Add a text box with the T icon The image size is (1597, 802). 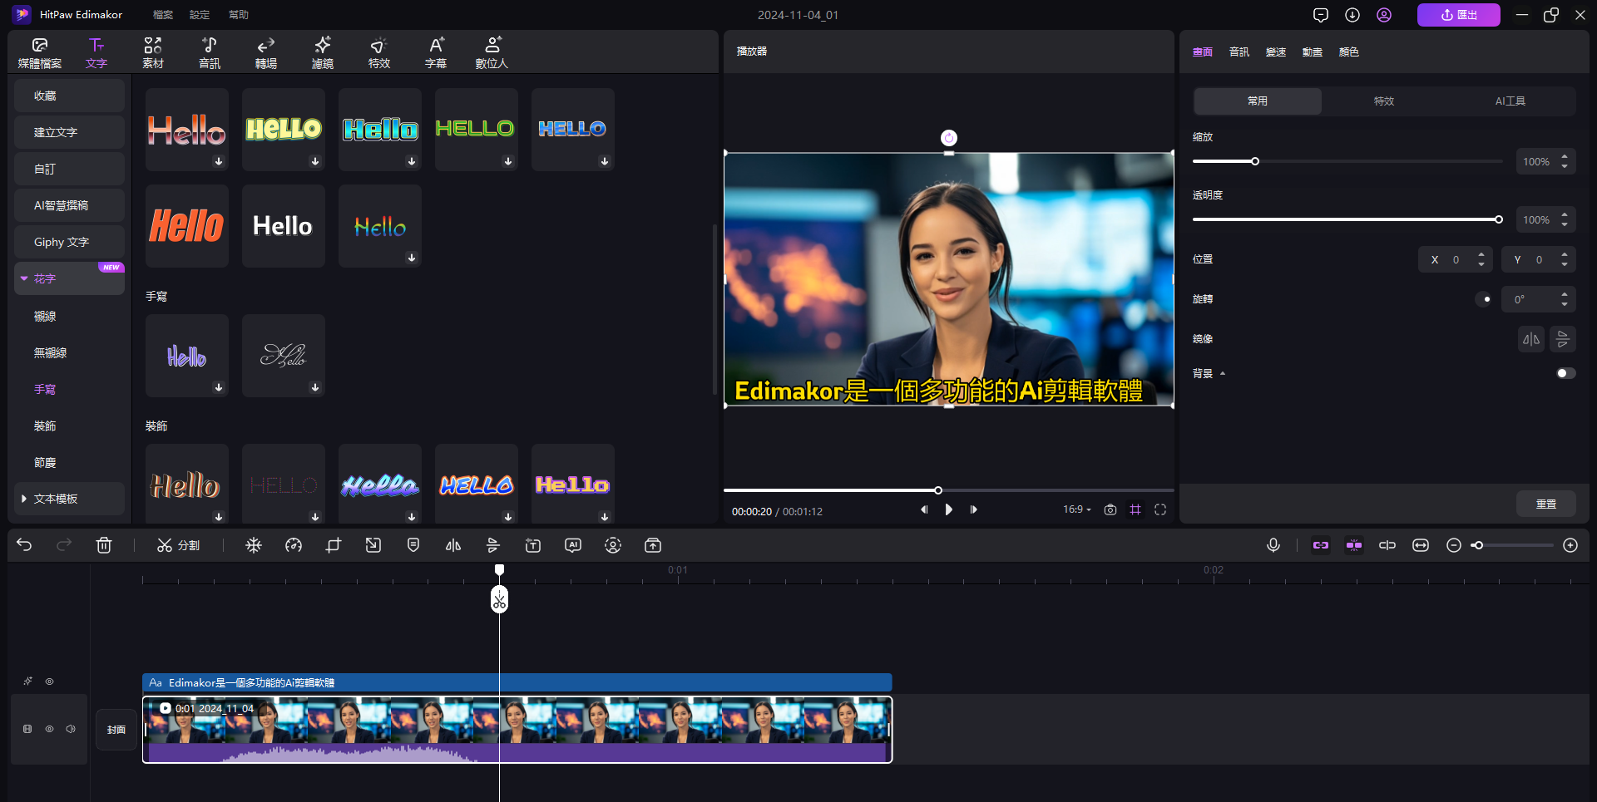[533, 545]
